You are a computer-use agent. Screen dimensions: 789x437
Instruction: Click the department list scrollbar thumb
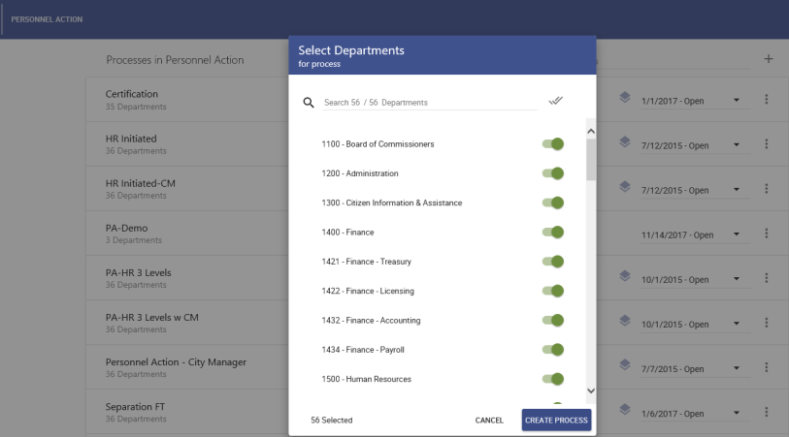click(x=591, y=159)
